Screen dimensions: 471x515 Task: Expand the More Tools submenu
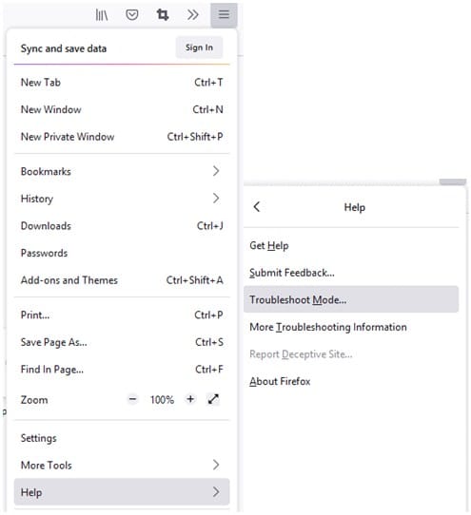tap(122, 465)
